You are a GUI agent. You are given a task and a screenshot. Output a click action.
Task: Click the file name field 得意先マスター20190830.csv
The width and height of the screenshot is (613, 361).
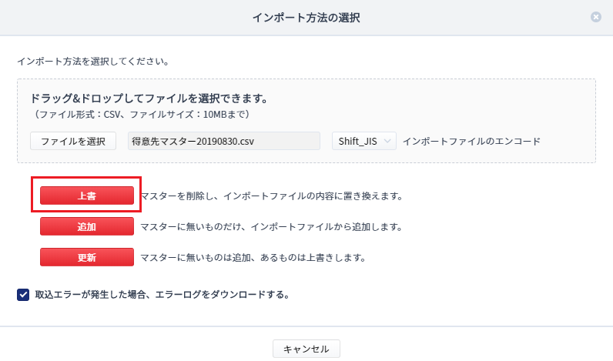point(224,141)
